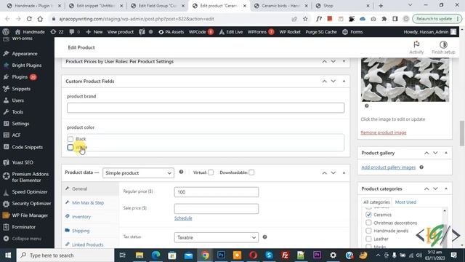
Task: Check the Leather category
Action: tap(368, 239)
